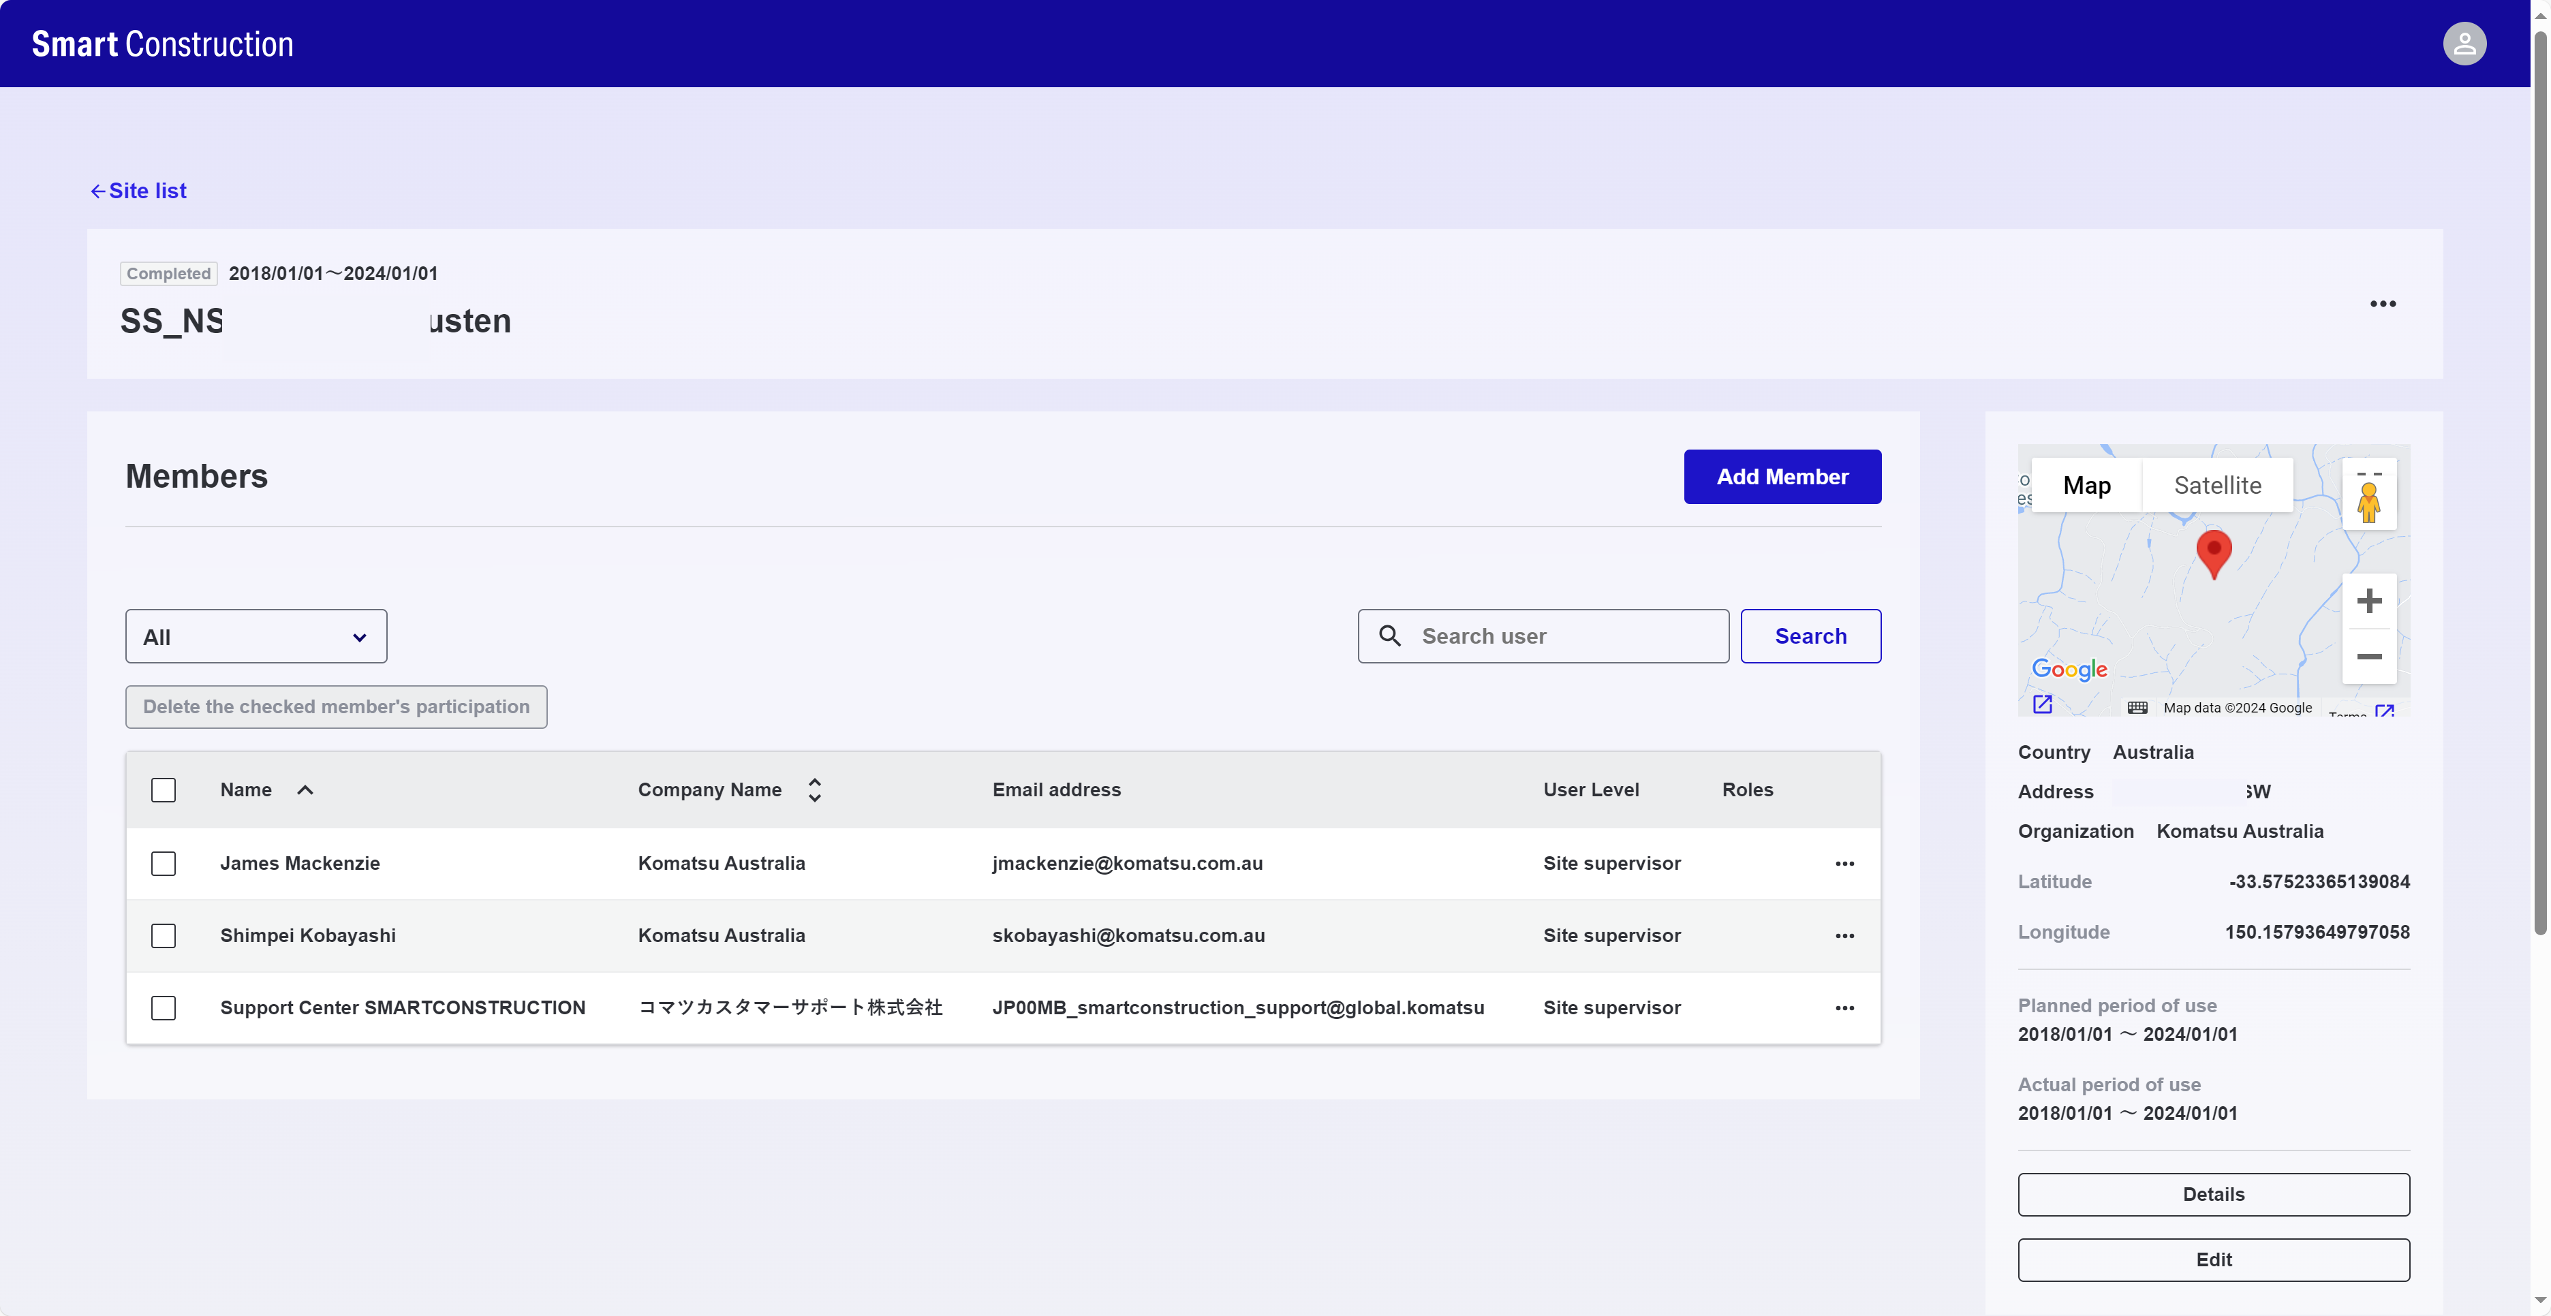The height and width of the screenshot is (1316, 2551).
Task: Click the Smart Construction logo
Action: pos(162,44)
